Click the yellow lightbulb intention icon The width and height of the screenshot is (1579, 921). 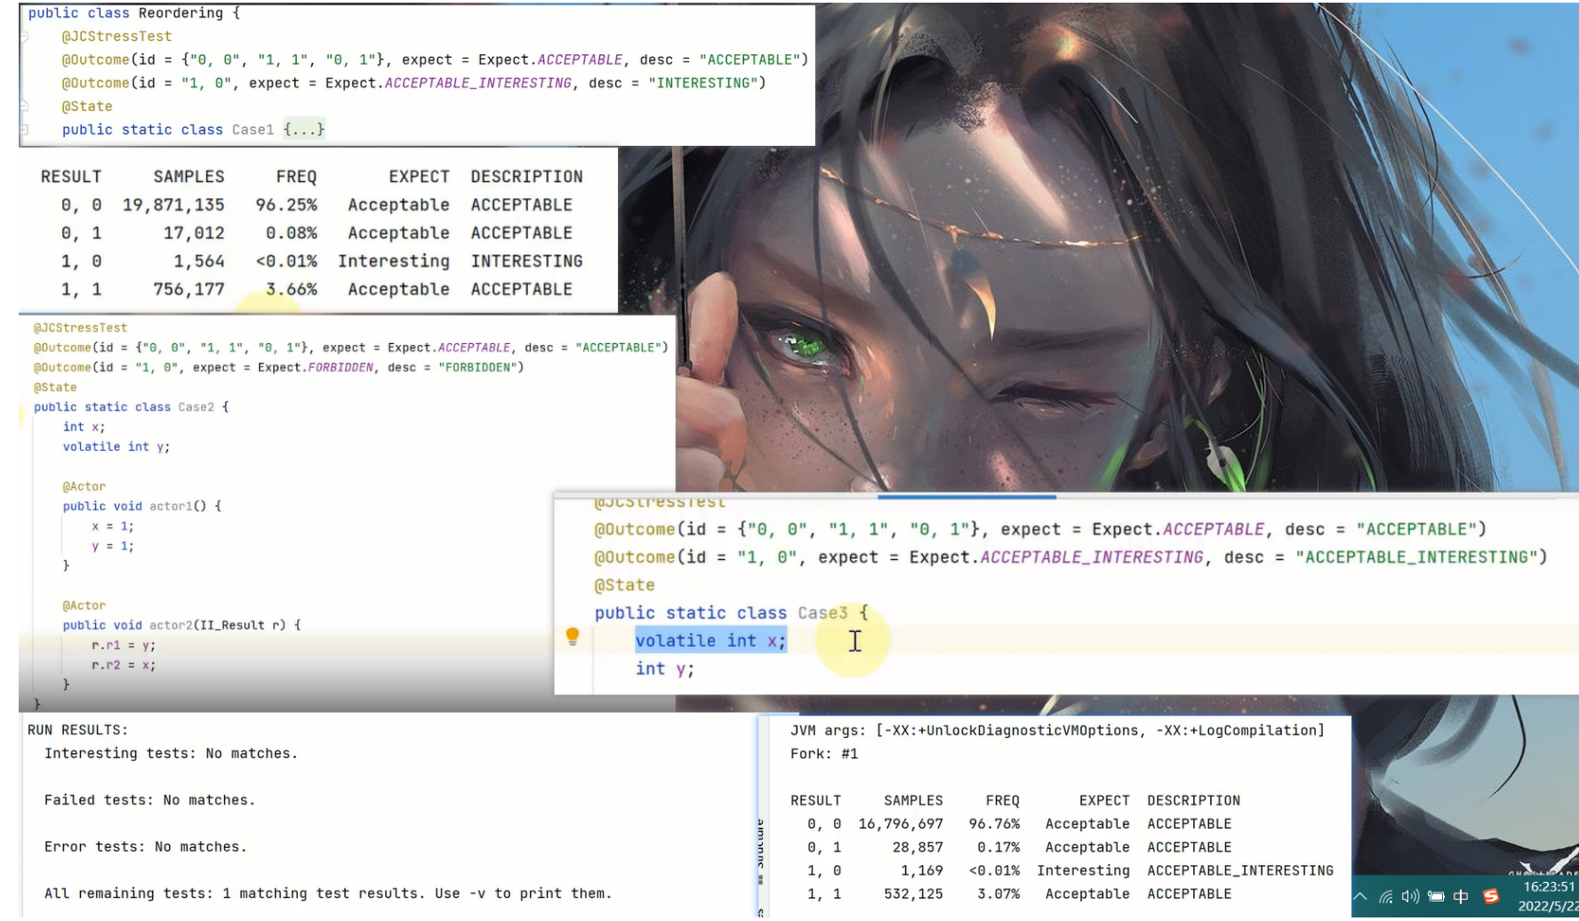[573, 637]
